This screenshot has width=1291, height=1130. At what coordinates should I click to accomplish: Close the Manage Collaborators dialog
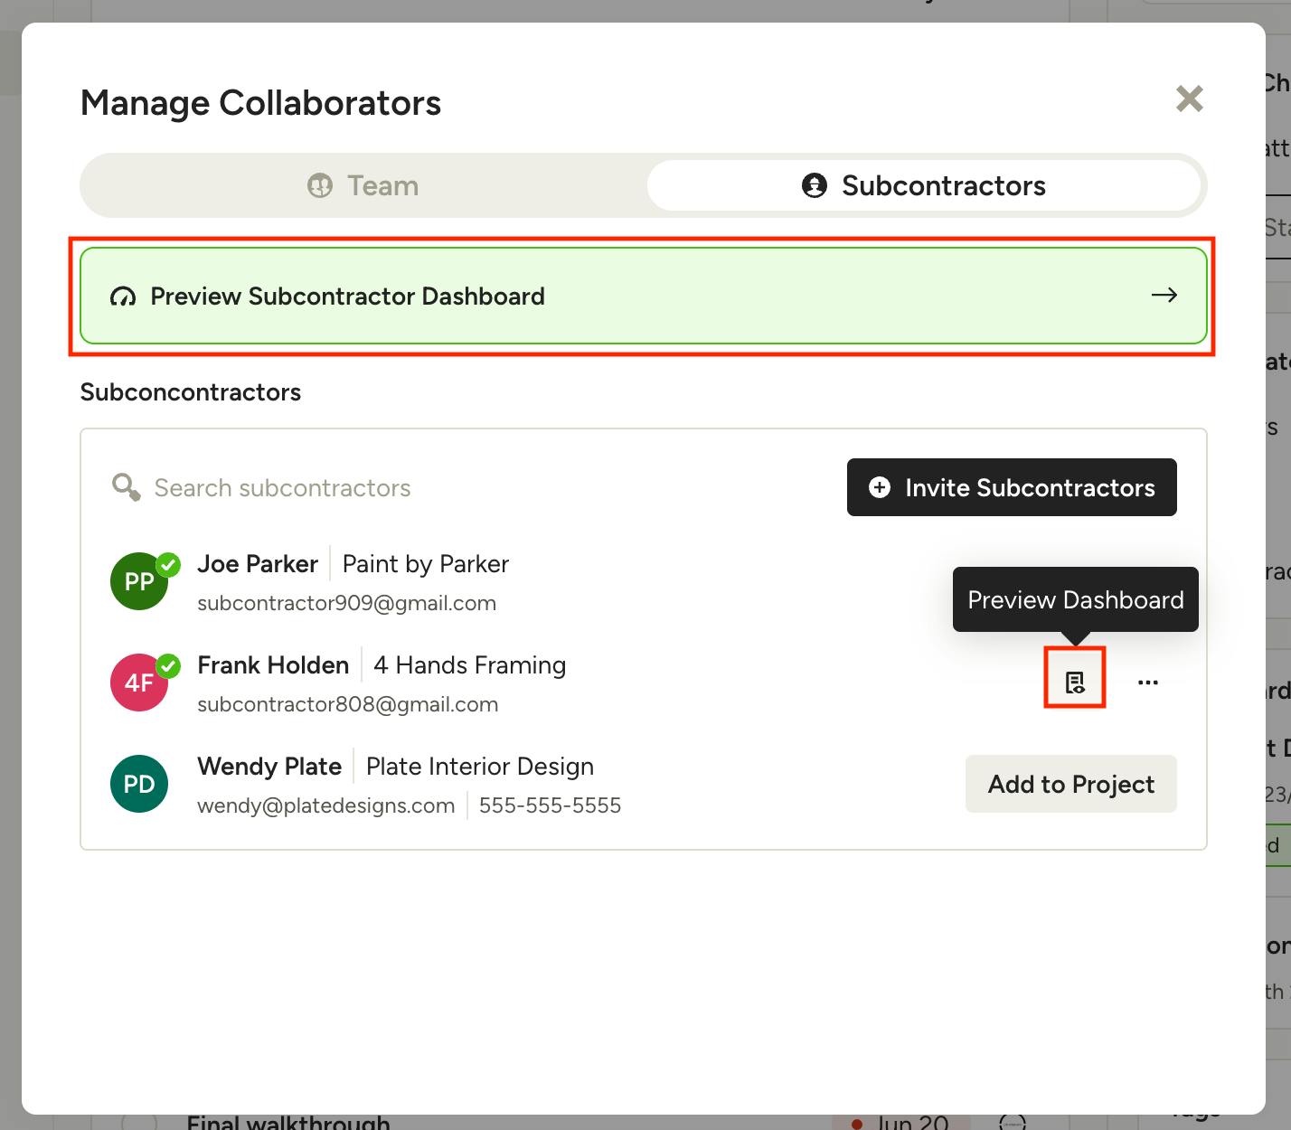[1189, 99]
